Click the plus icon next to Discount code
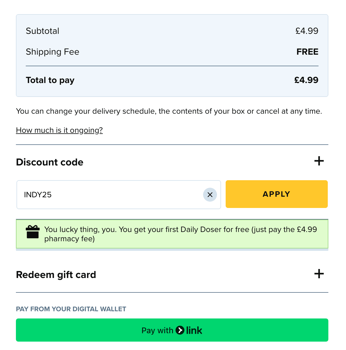Screen dimensions: 346x350 point(319,161)
